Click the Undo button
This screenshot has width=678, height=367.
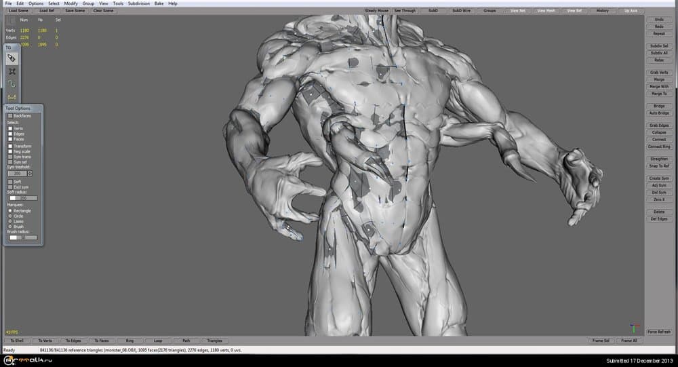coord(659,20)
